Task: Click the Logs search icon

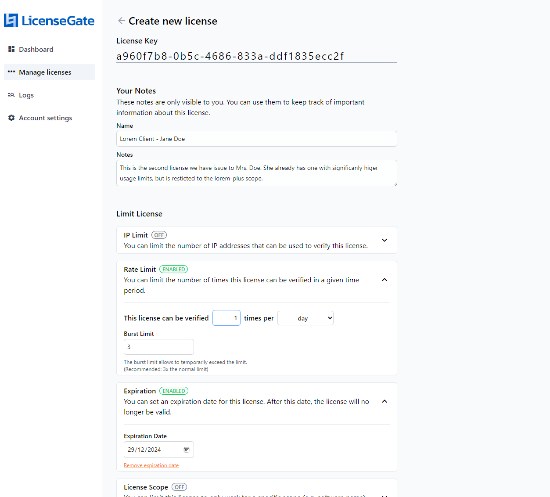Action: (x=11, y=95)
